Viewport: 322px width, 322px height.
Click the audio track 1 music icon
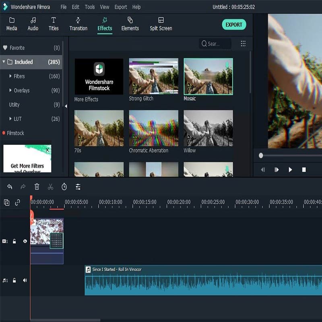pyautogui.click(x=5, y=280)
